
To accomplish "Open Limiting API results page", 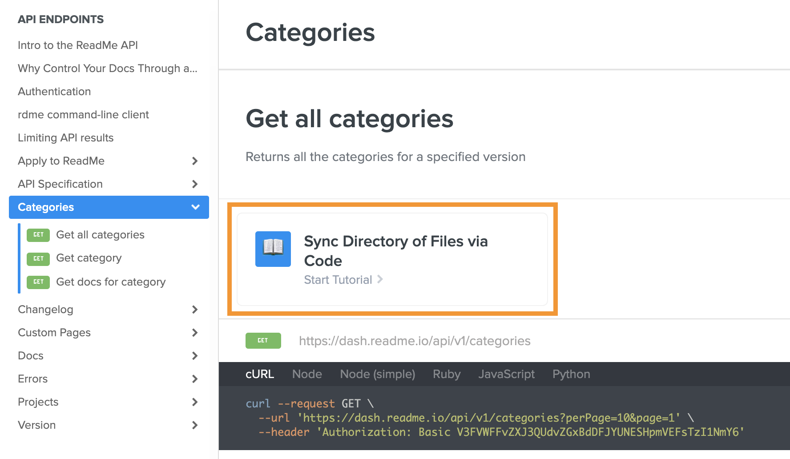I will (x=66, y=138).
